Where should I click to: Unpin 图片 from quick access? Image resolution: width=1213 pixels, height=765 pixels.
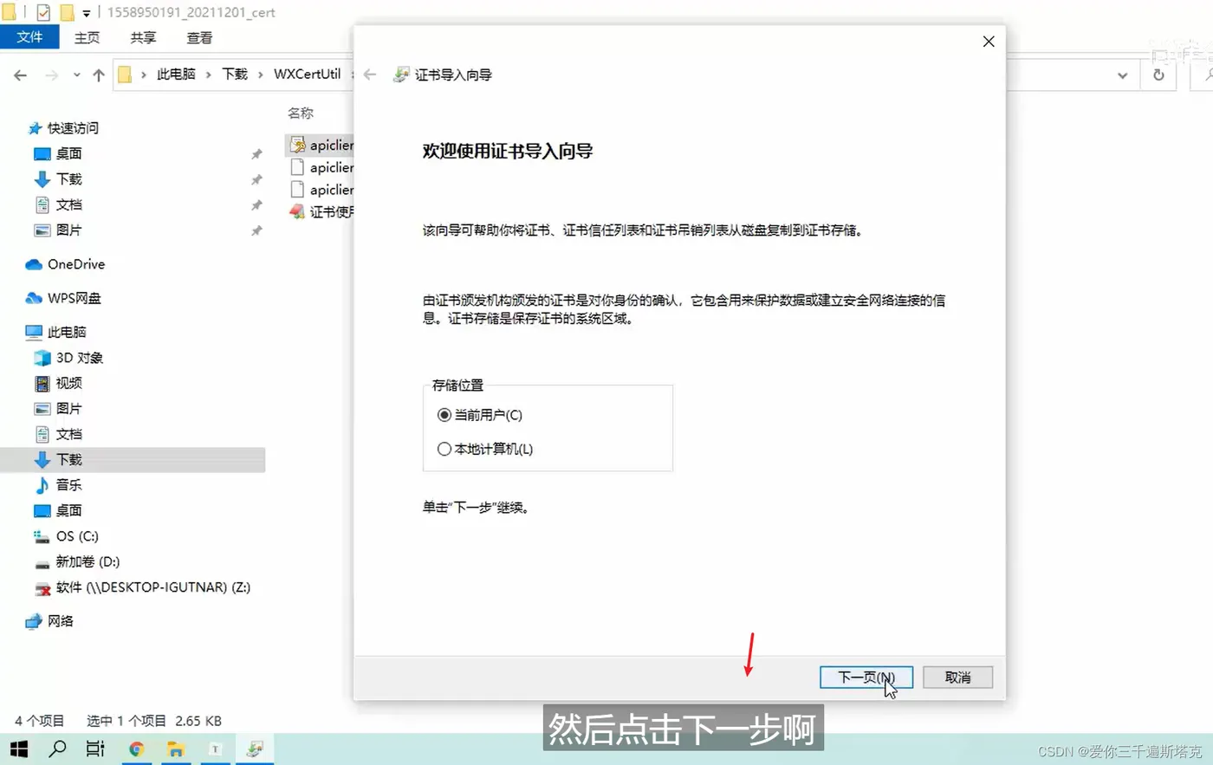256,231
